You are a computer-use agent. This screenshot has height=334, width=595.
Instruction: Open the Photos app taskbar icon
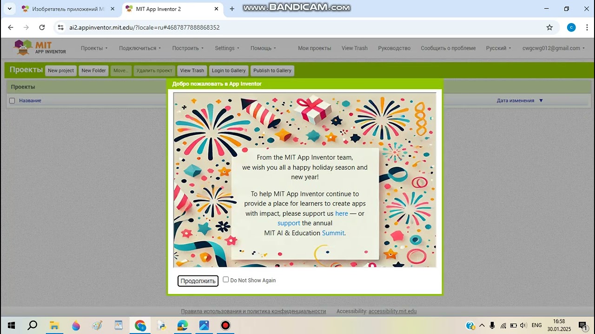pyautogui.click(x=204, y=325)
